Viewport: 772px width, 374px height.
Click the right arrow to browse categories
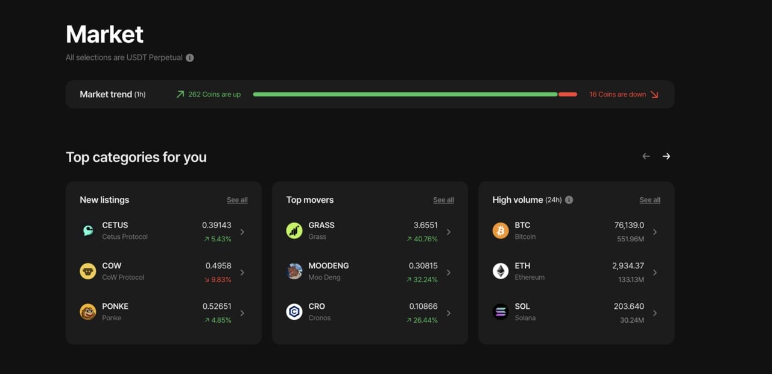click(666, 156)
